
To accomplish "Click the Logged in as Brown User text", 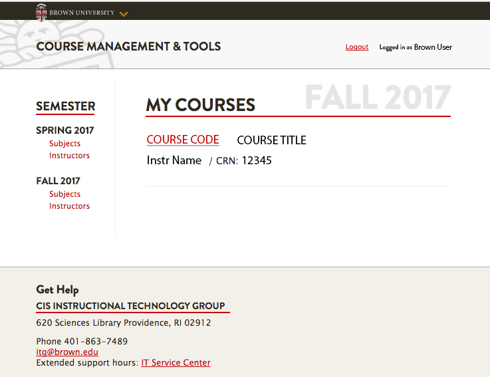I will pos(416,47).
